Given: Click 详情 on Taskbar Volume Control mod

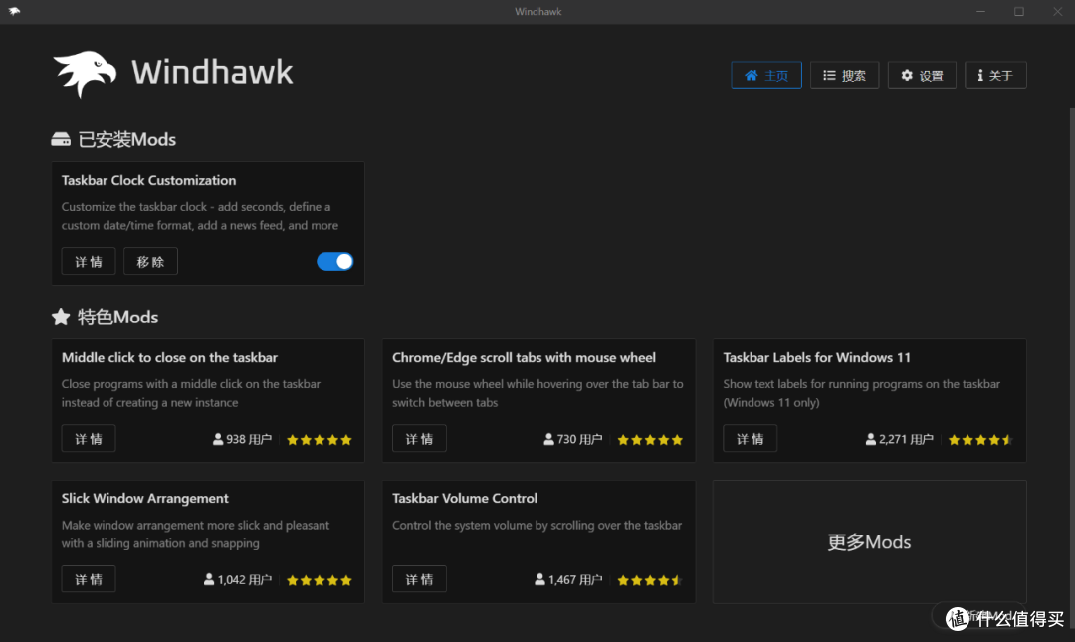Looking at the screenshot, I should click(x=419, y=578).
